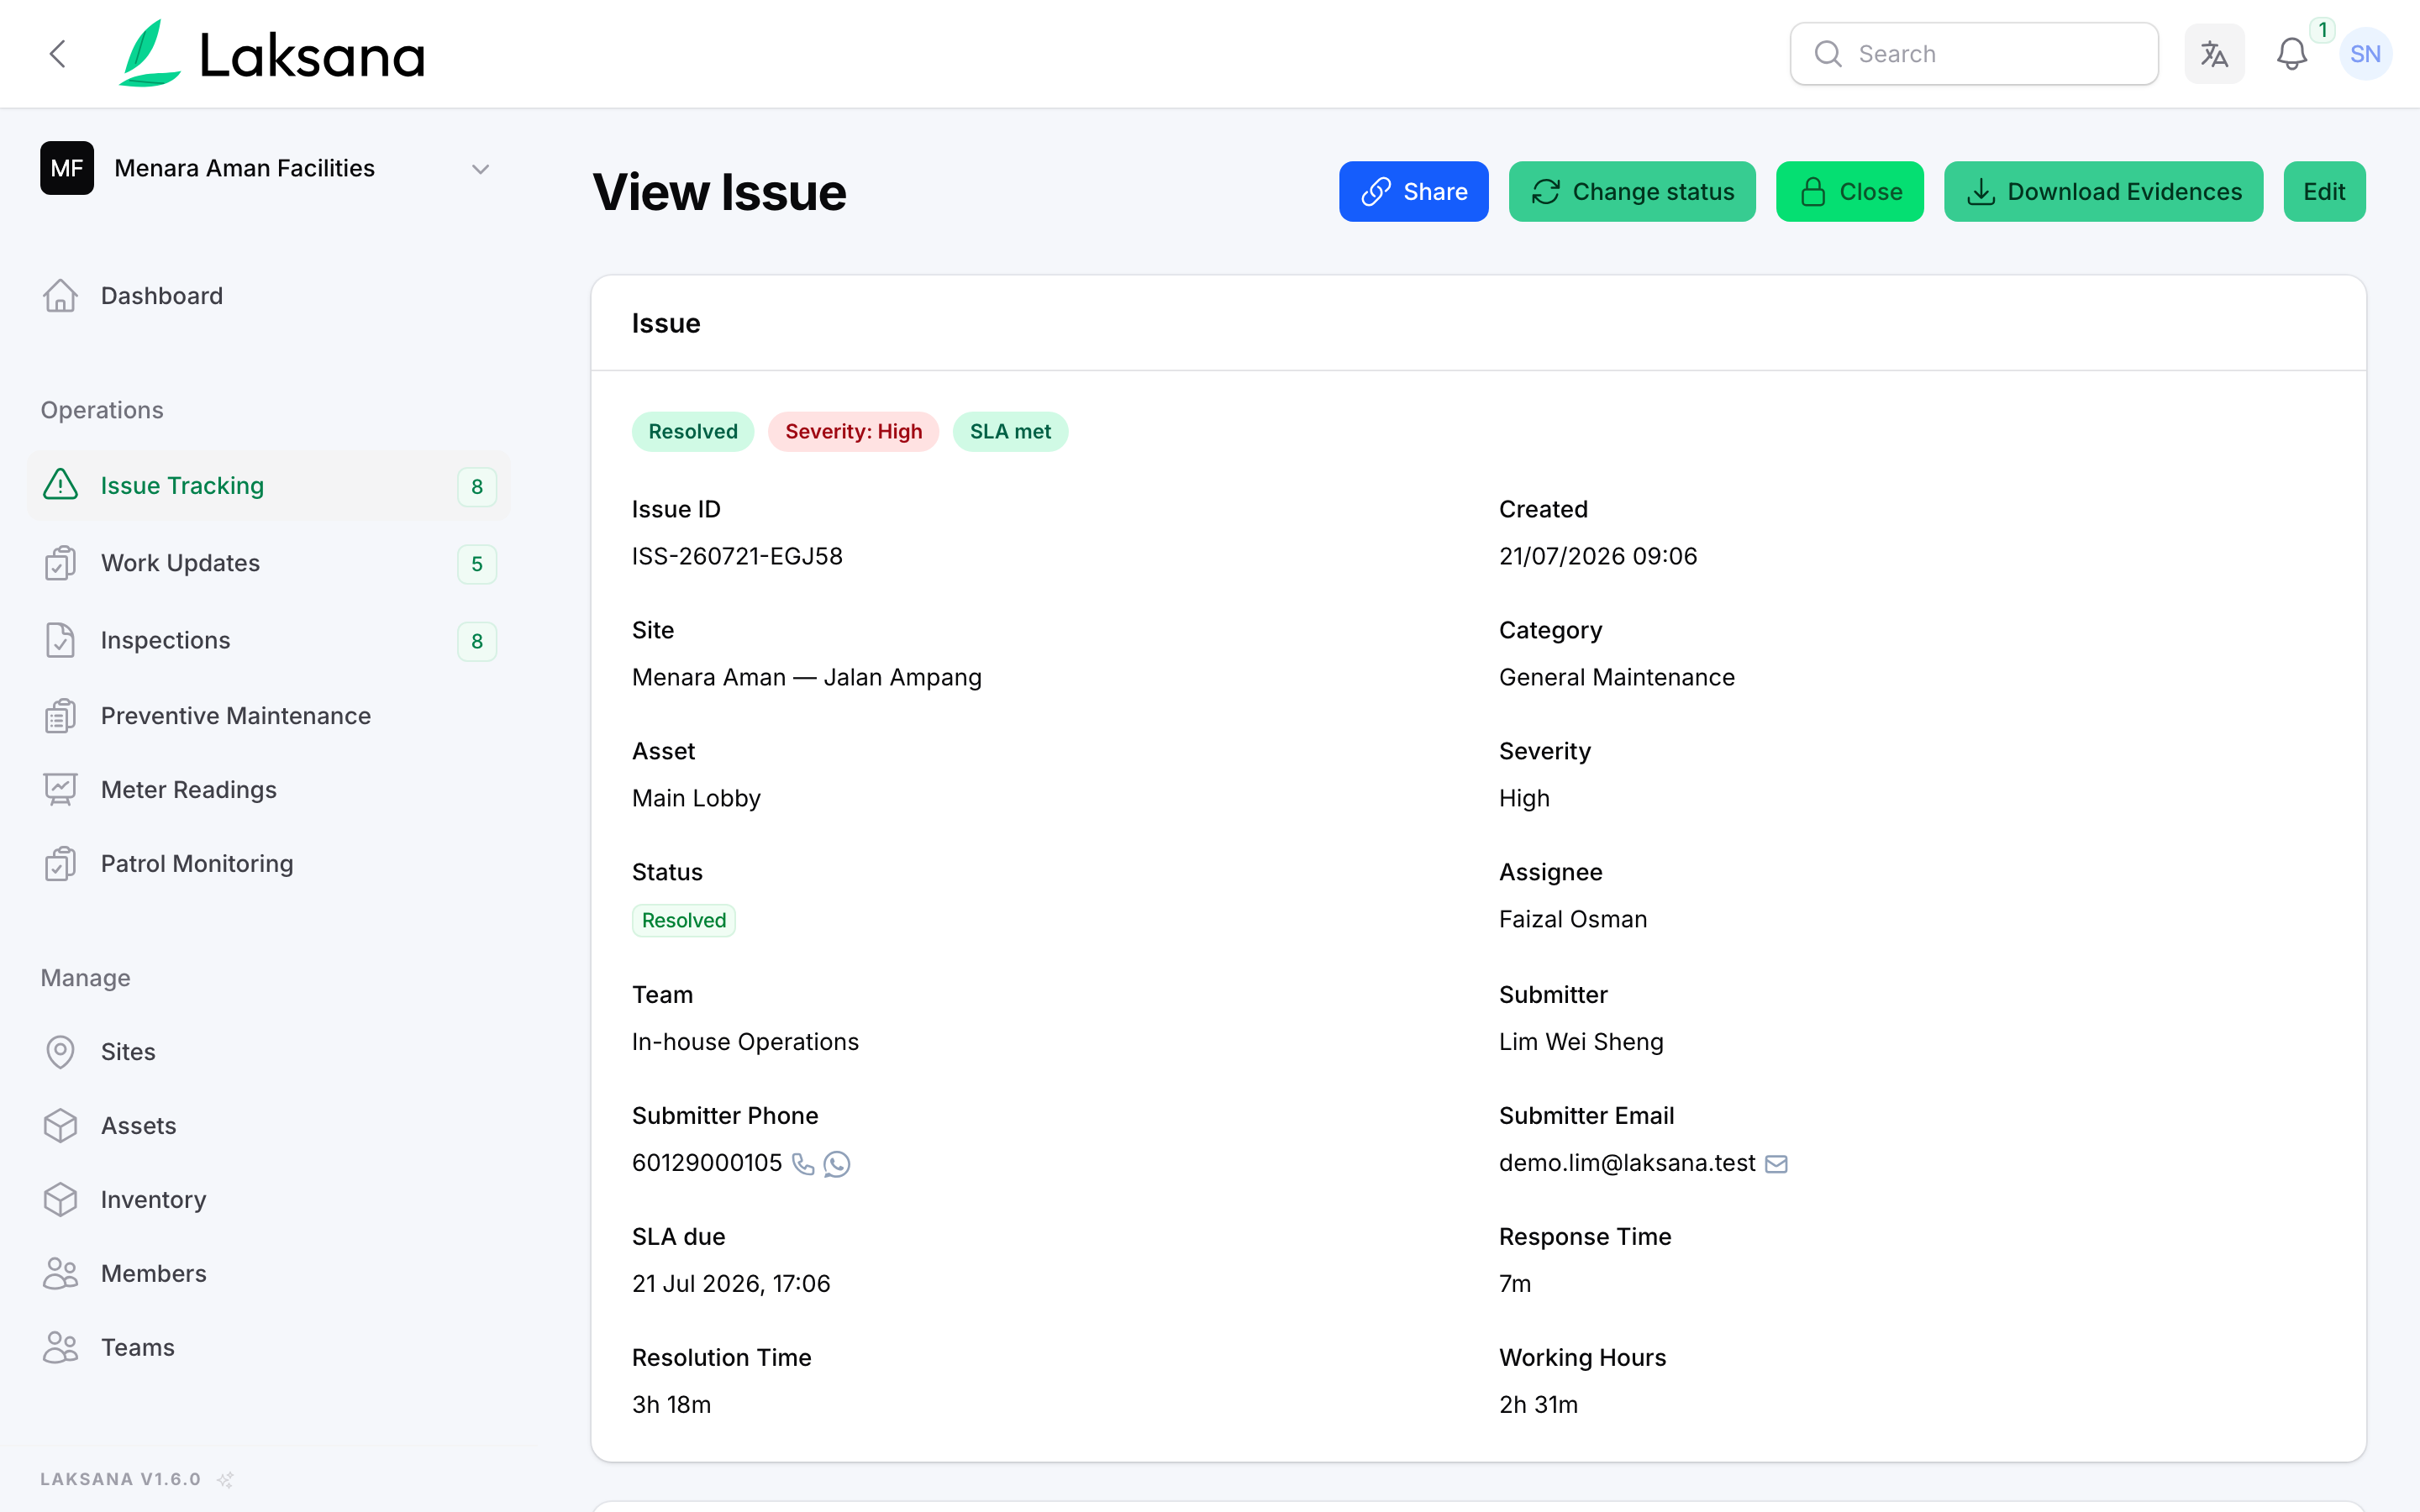Click the Severity: High tag
The height and width of the screenshot is (1512, 2420).
pyautogui.click(x=853, y=431)
